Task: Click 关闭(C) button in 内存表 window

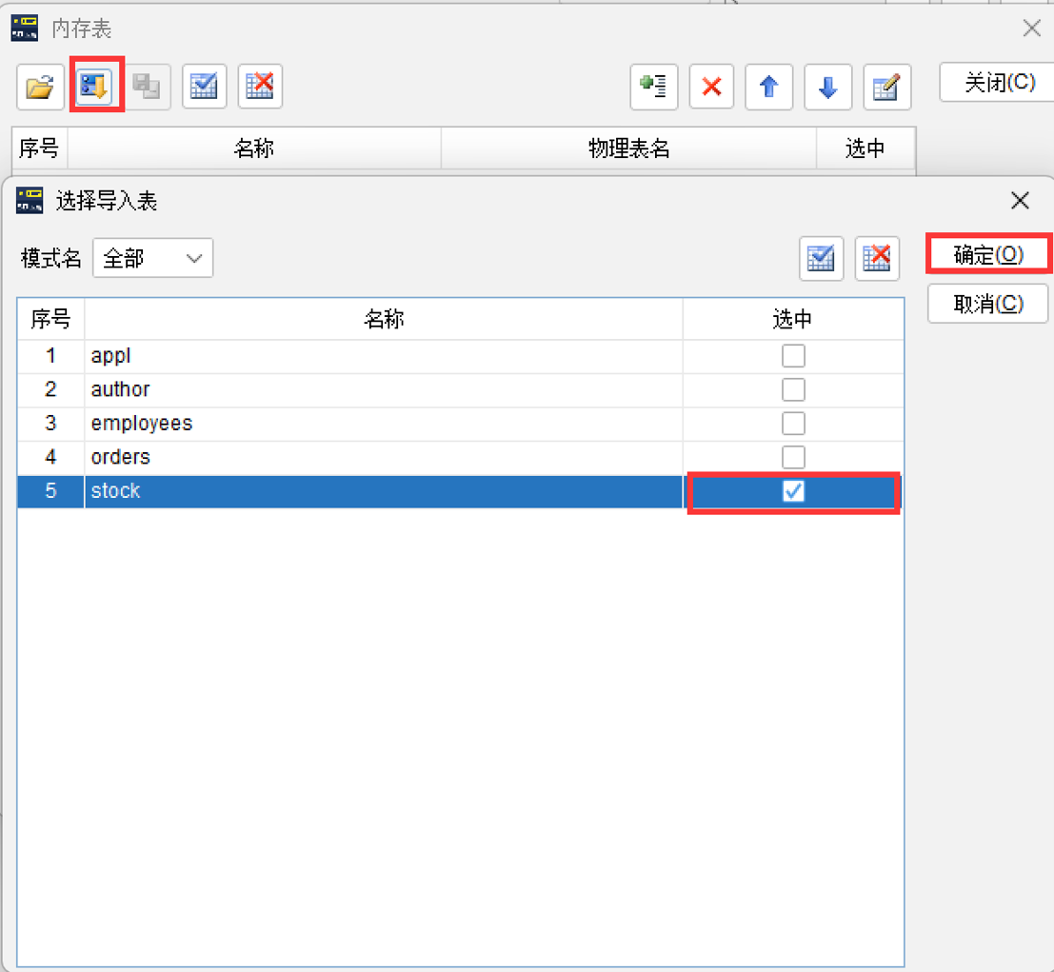Action: pos(999,82)
